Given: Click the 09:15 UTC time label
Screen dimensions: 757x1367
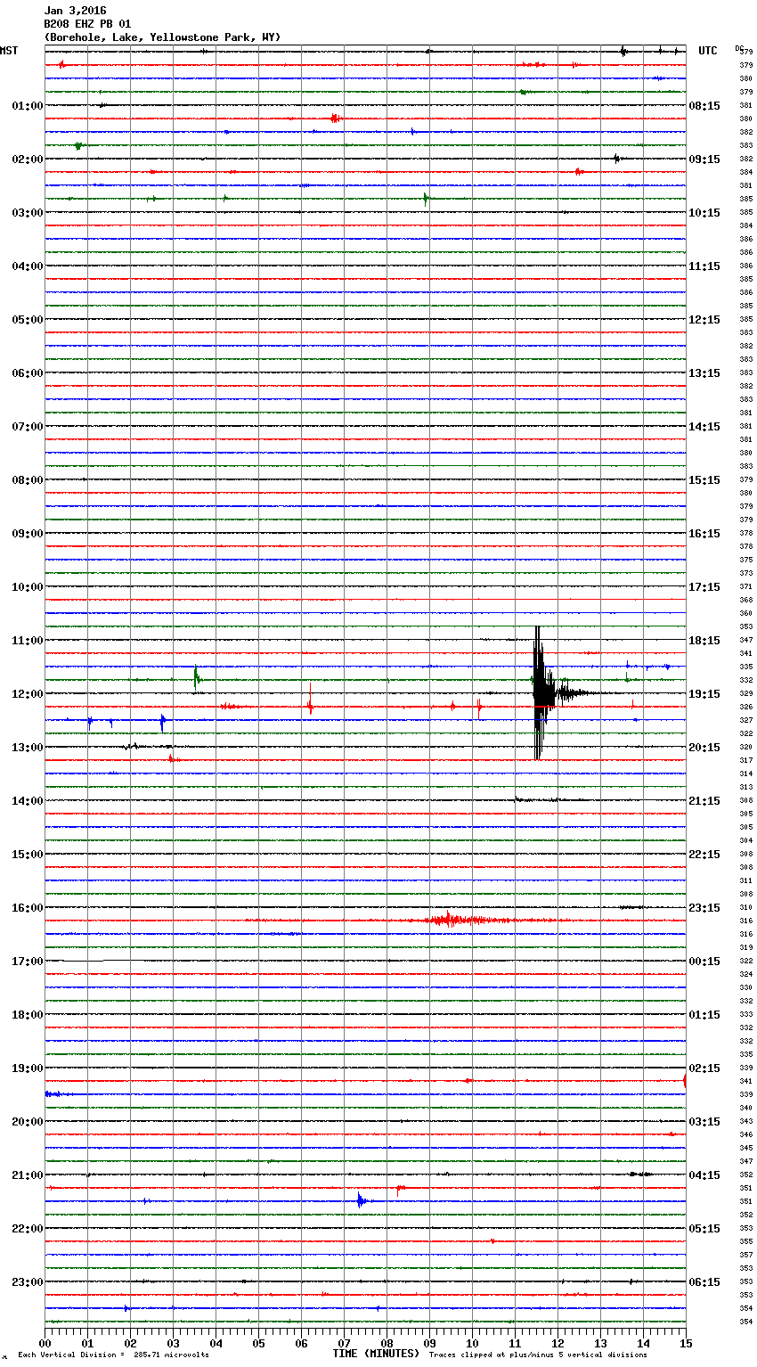Looking at the screenshot, I should click(x=704, y=160).
